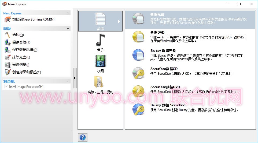Click the Blu-ray 数据光盘 blue disc icon
258x143 pixels.
[x=138, y=55]
